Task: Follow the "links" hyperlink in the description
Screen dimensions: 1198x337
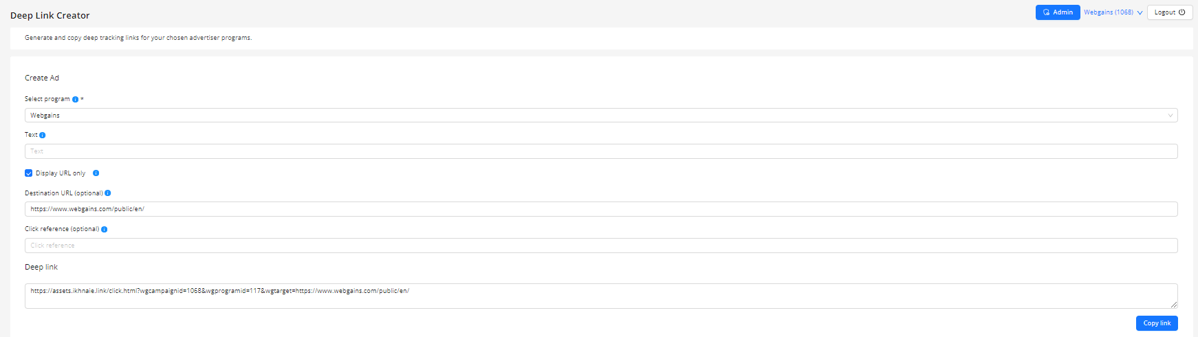Action: [132, 38]
